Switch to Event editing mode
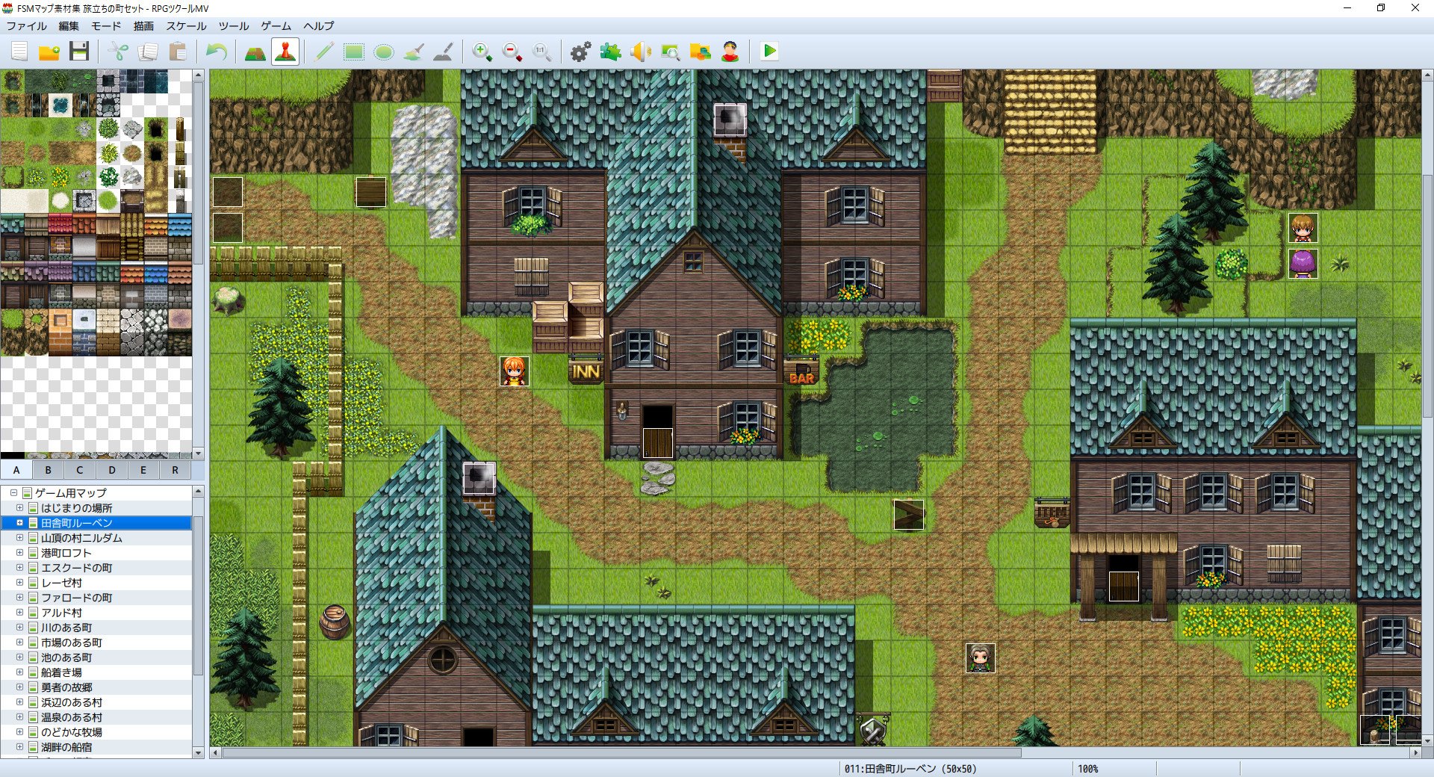This screenshot has height=777, width=1434. click(x=285, y=52)
